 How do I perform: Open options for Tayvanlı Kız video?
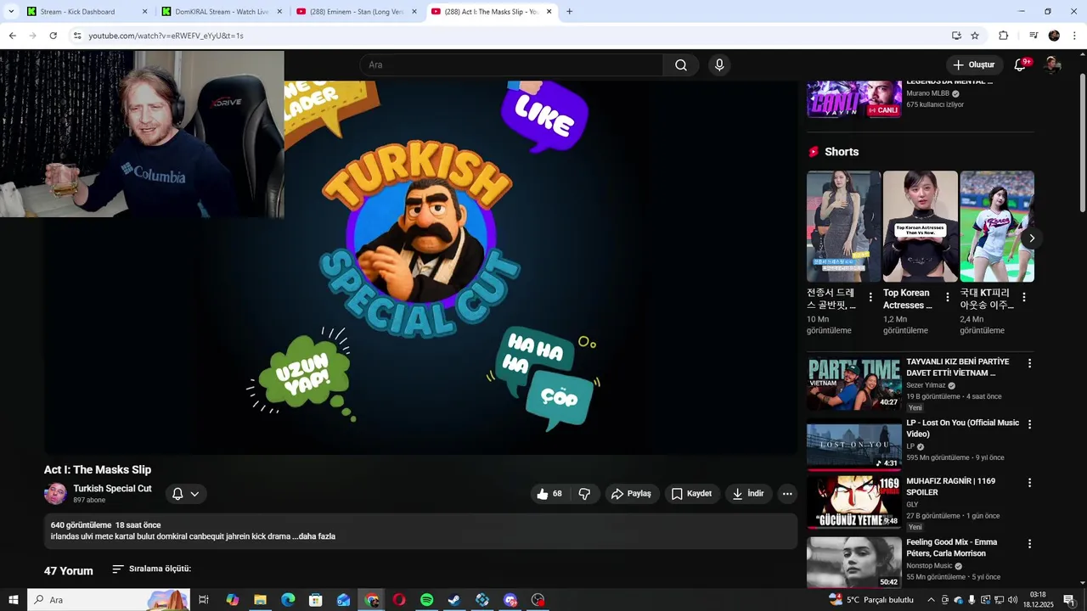point(1029,363)
